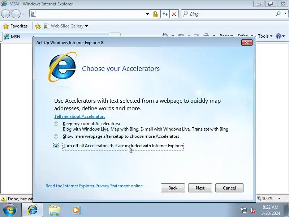Click the Refresh page icon
This screenshot has height=217, width=289.
[165, 14]
